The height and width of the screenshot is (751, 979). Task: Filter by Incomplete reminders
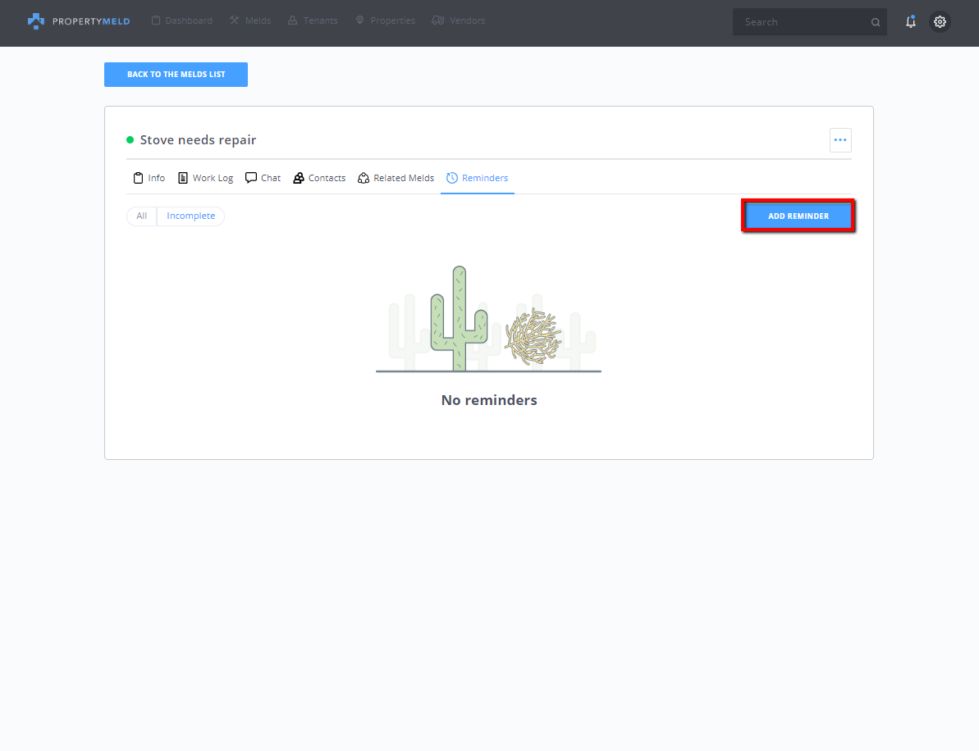point(190,216)
